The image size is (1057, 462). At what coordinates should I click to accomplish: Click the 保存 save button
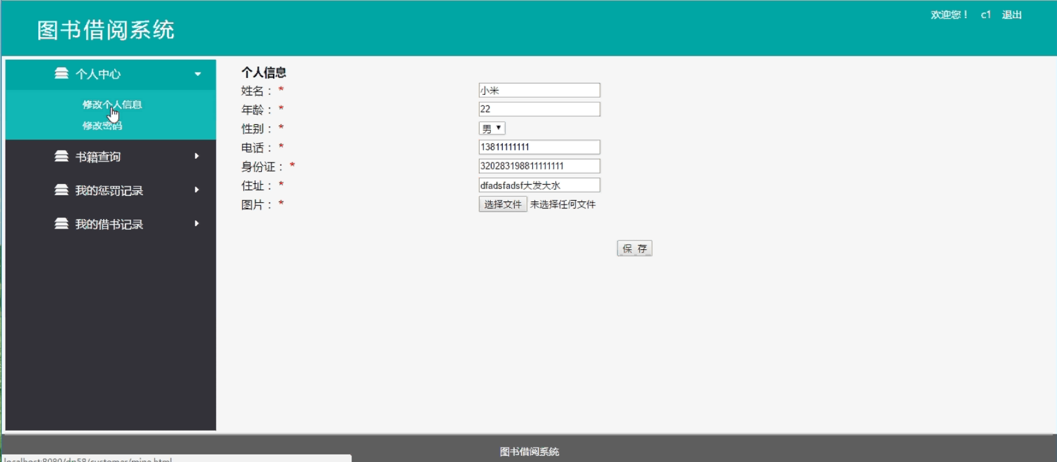coord(635,249)
